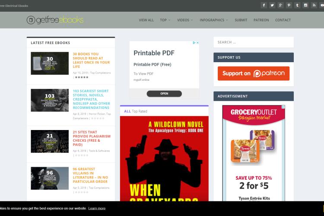
Task: Select the Top Rated tab
Action: click(140, 111)
